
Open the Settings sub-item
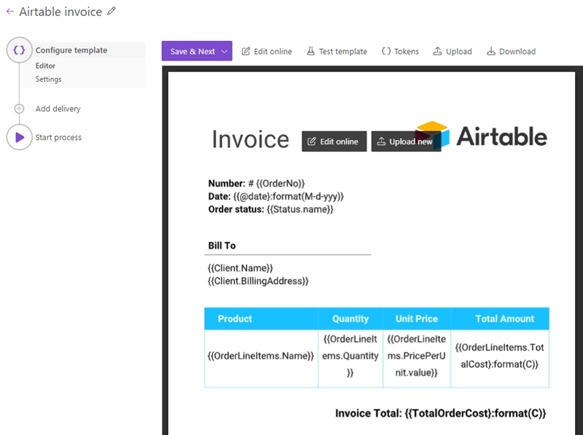(x=48, y=79)
